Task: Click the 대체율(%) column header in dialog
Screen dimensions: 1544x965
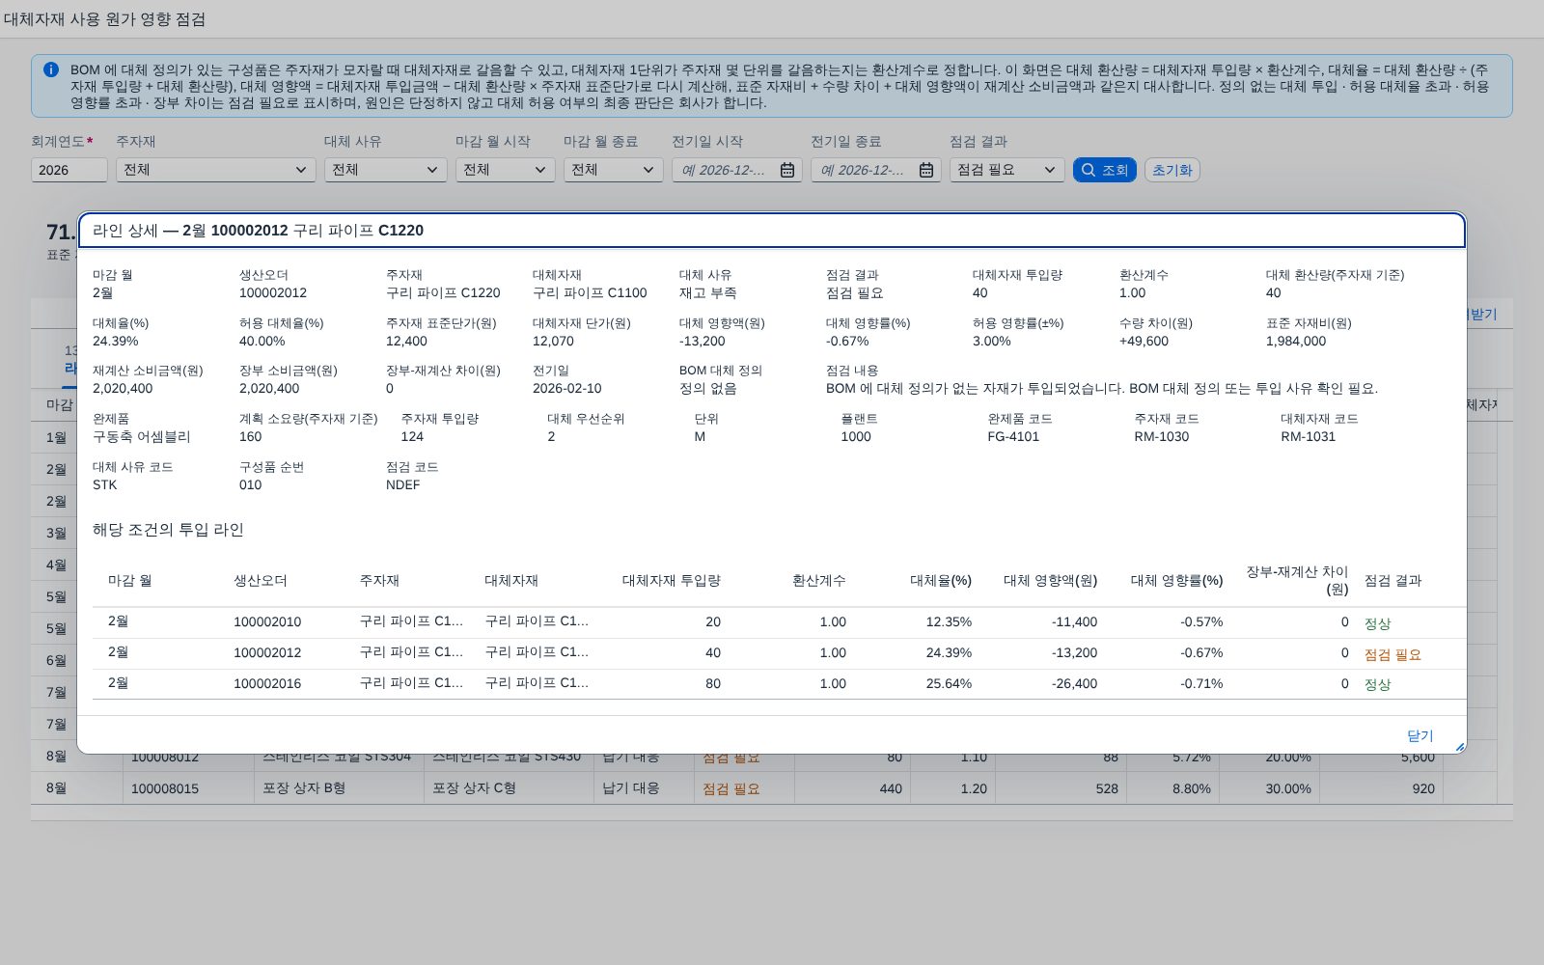Action: pyautogui.click(x=941, y=581)
